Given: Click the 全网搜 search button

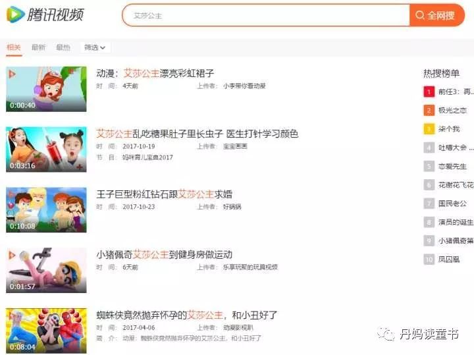Looking at the screenshot, I should tap(436, 15).
